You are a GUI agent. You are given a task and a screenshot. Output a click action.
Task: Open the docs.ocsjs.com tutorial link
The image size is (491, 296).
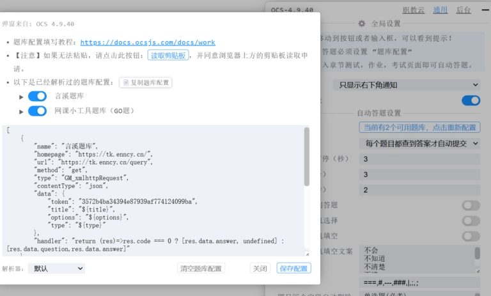148,42
